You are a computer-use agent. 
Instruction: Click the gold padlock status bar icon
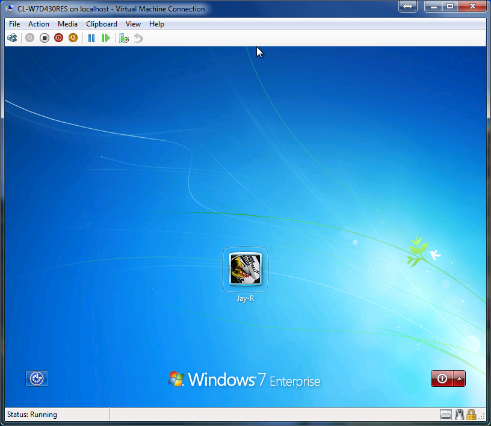471,415
